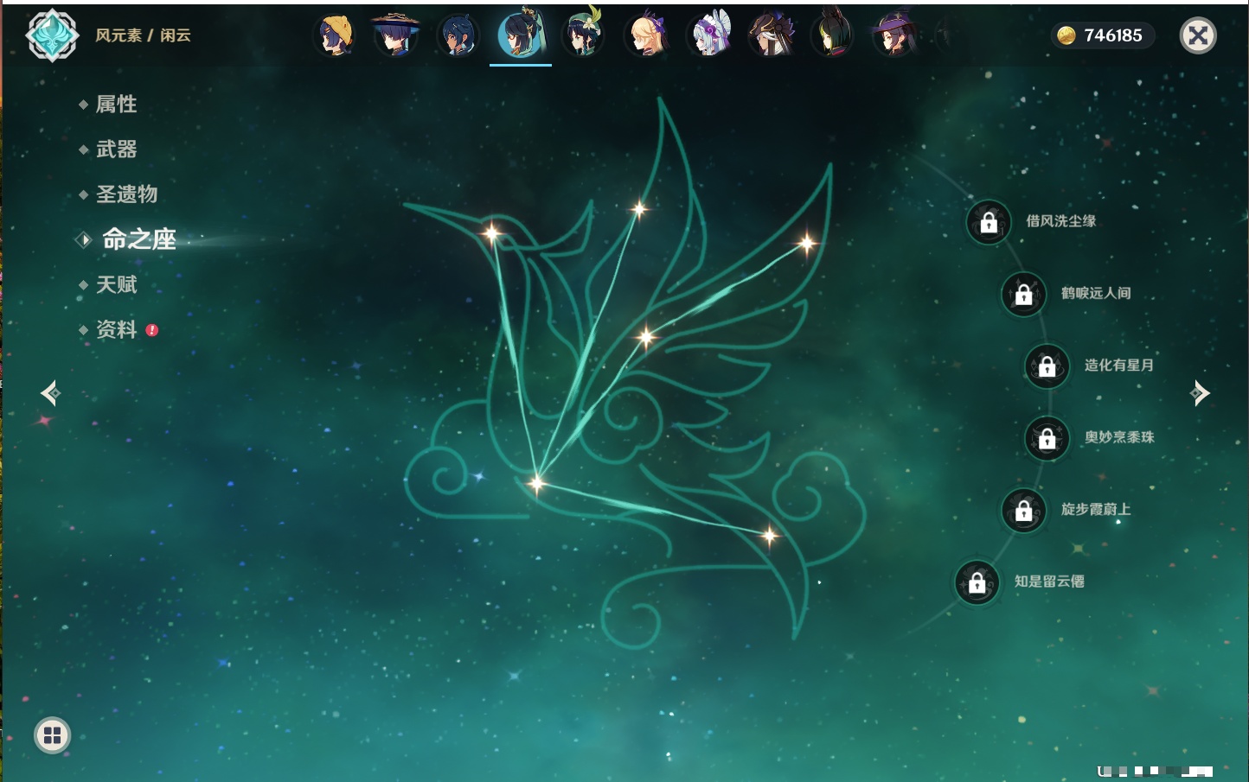The height and width of the screenshot is (782, 1249).
Task: Click the star atop the tallest center feather
Action: [x=639, y=208]
